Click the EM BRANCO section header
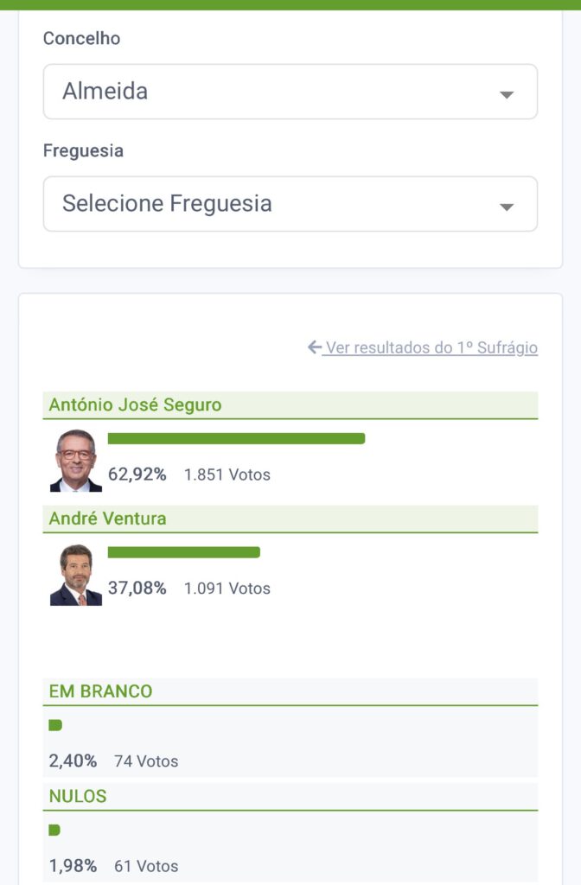Viewport: 581px width, 885px height. tap(100, 691)
